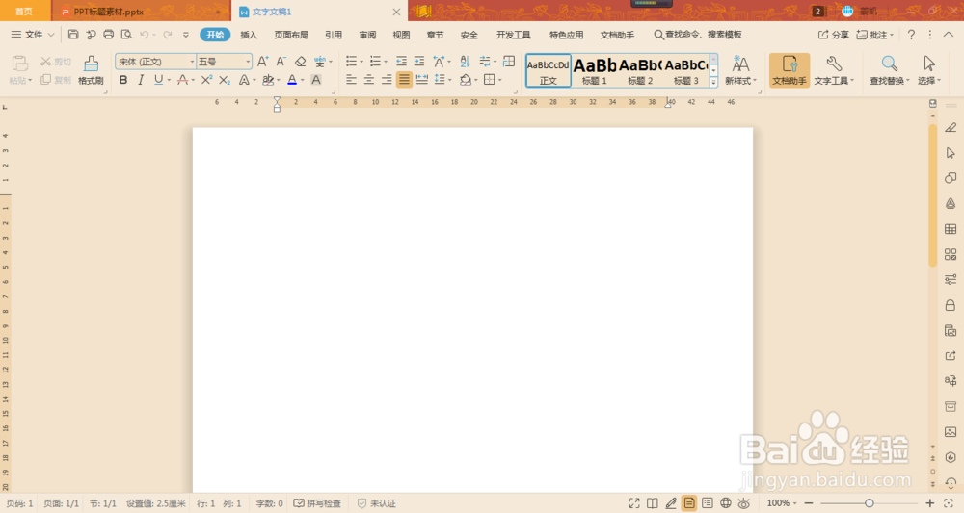
Task: Apply the 标题 2 style
Action: (x=640, y=70)
